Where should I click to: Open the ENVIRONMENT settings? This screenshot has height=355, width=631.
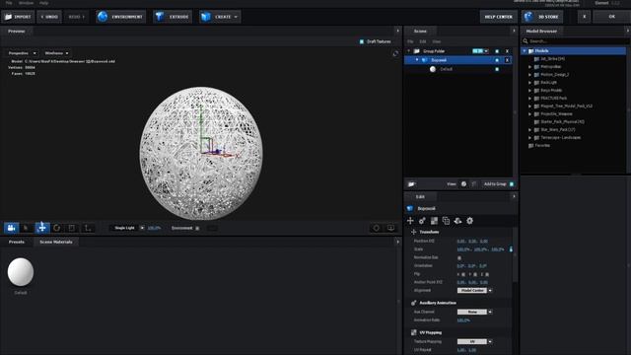click(120, 17)
